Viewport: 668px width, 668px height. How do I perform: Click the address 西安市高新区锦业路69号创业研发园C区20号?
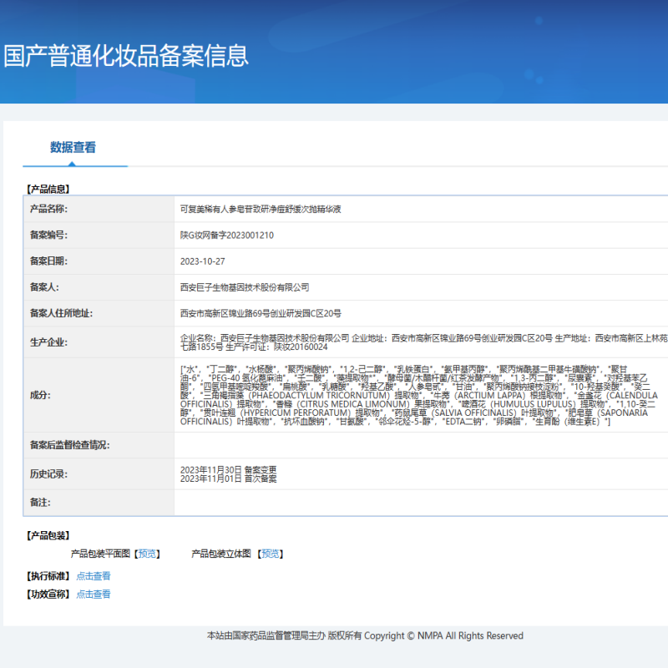[261, 314]
